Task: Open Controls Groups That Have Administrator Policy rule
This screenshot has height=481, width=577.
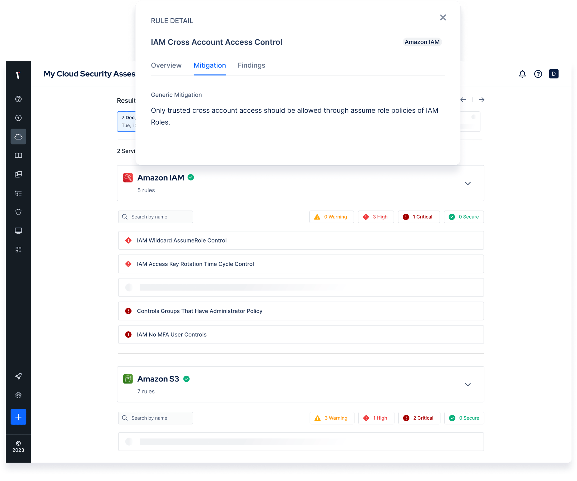Action: tap(301, 311)
